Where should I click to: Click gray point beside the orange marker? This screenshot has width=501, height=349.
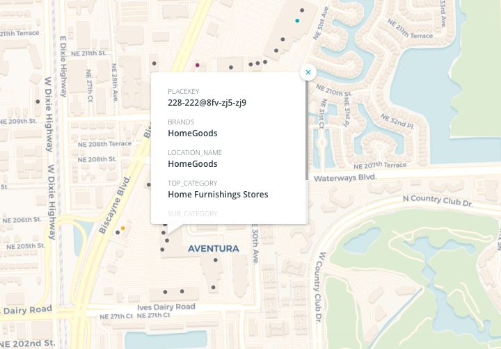[118, 233]
